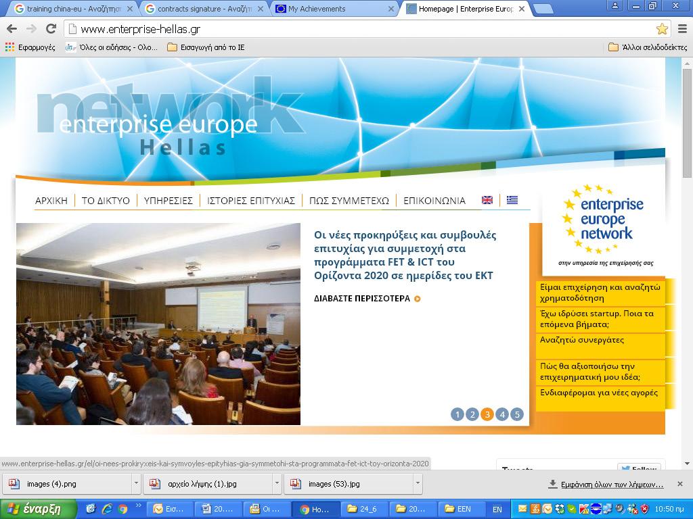The height and width of the screenshot is (519, 693).
Task: Open the 24_6 folder taskbar button
Action: tap(365, 510)
